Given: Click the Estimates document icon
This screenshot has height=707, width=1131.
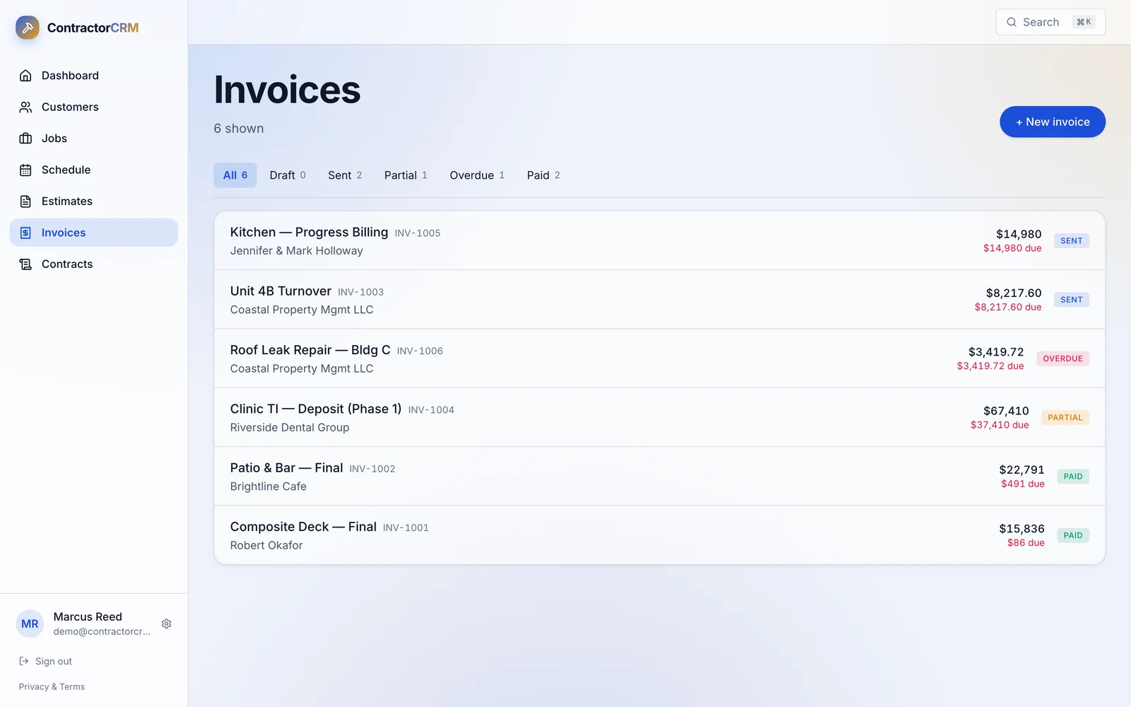Looking at the screenshot, I should pos(25,201).
